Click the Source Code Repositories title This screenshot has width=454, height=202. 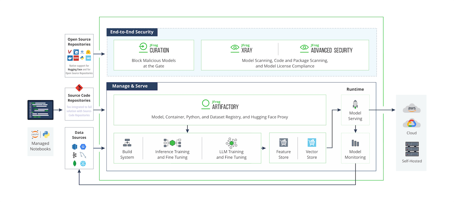click(79, 98)
